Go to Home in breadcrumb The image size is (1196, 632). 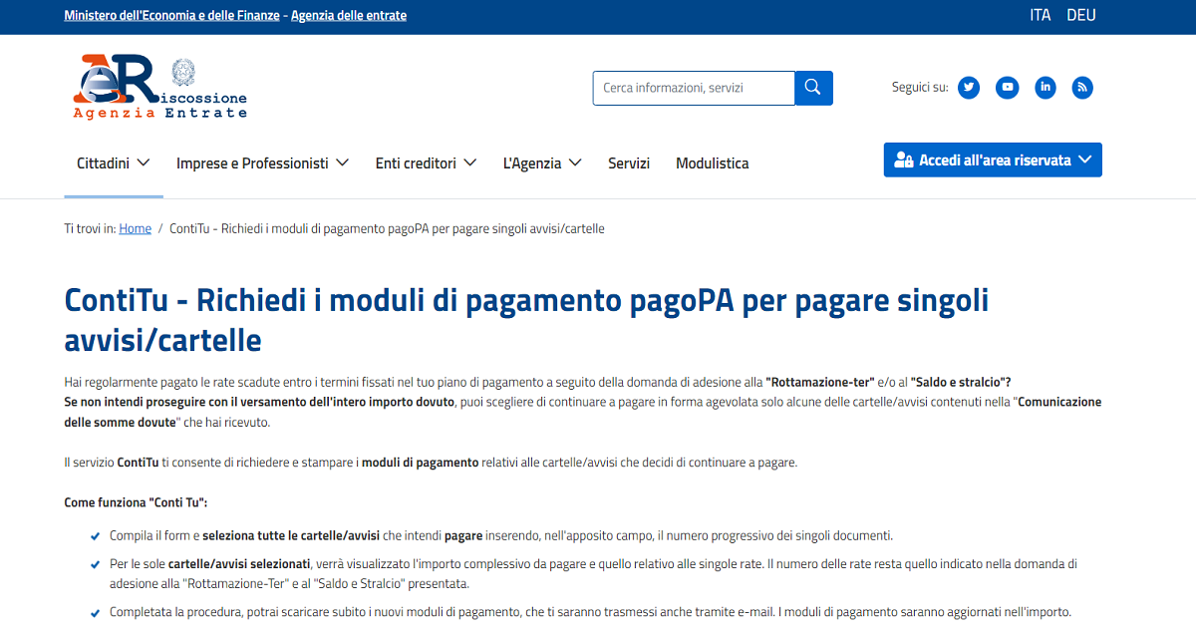[136, 229]
